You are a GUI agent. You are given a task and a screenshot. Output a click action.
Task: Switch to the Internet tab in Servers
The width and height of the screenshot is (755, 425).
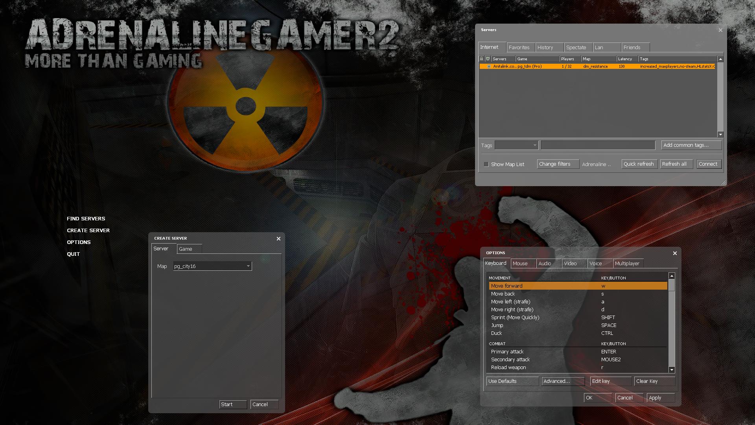point(492,47)
